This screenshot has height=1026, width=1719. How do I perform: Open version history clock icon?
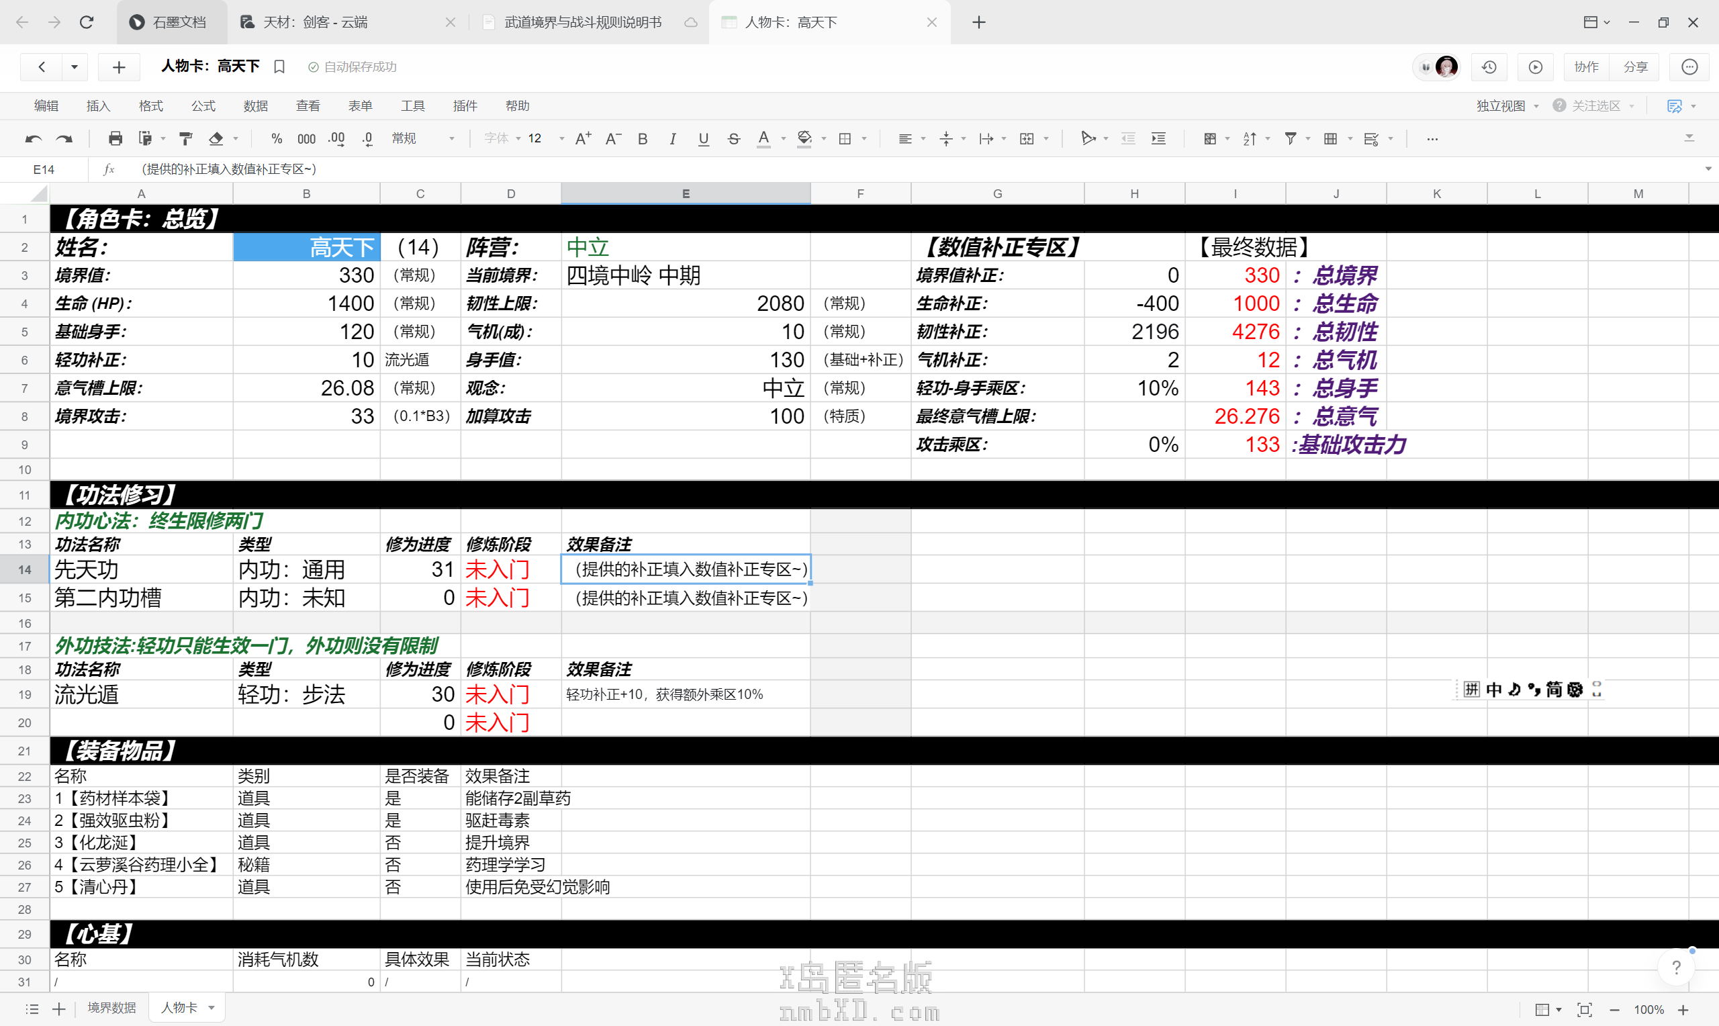1489,67
